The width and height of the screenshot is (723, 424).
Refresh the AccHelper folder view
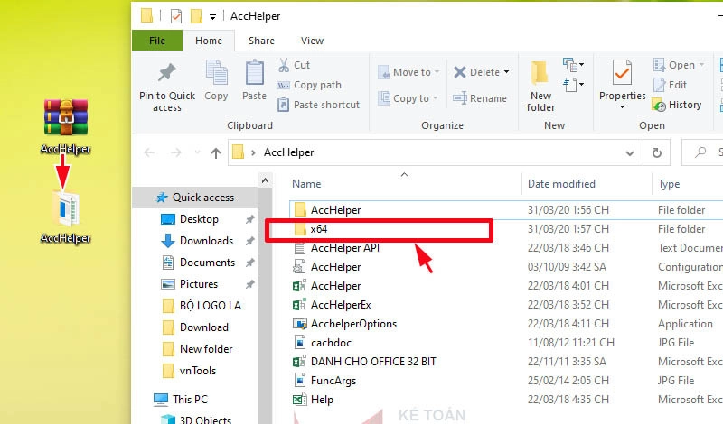[x=656, y=152]
